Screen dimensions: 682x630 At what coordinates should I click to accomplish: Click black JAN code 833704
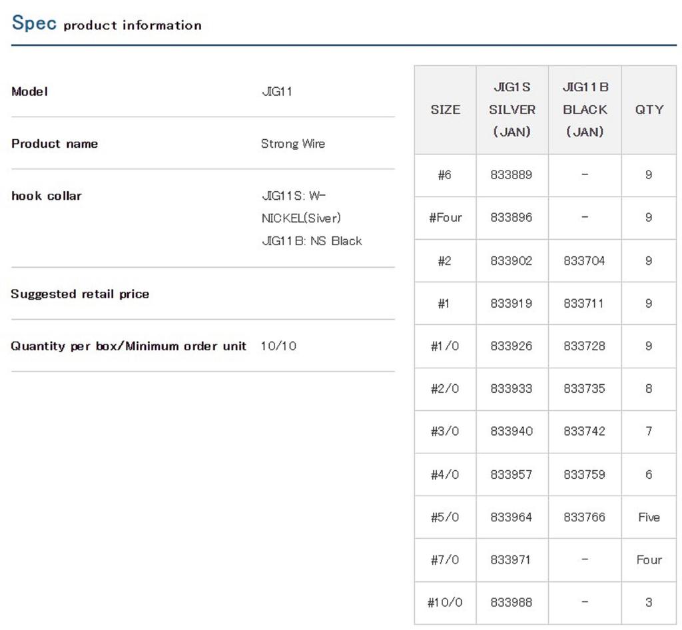(584, 261)
